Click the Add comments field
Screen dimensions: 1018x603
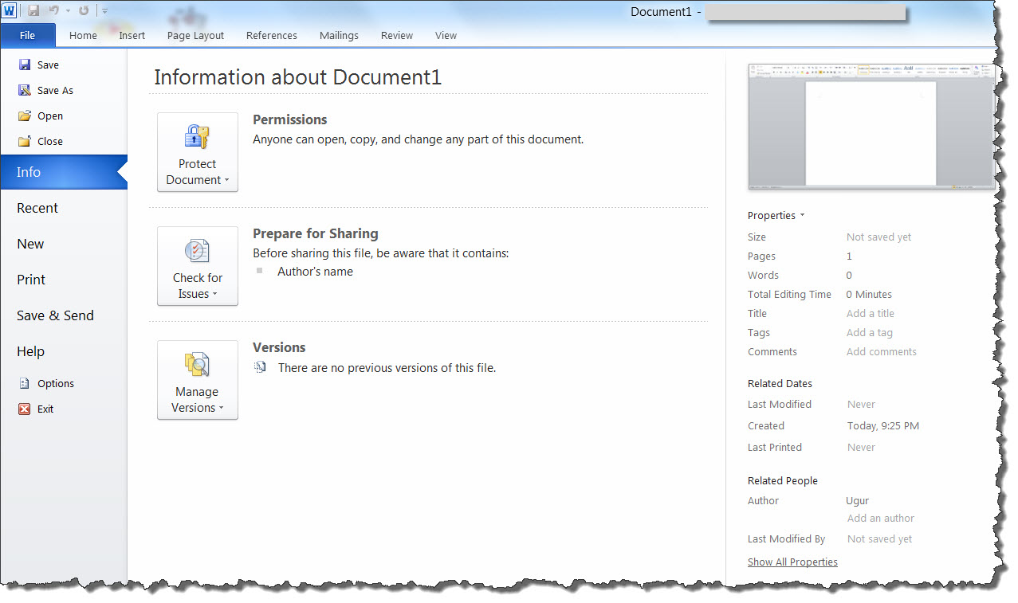(x=882, y=352)
